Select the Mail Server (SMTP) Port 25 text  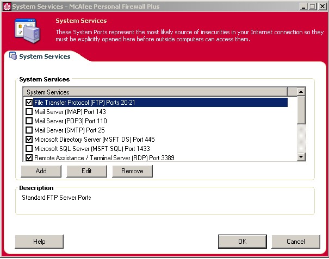pos(70,130)
